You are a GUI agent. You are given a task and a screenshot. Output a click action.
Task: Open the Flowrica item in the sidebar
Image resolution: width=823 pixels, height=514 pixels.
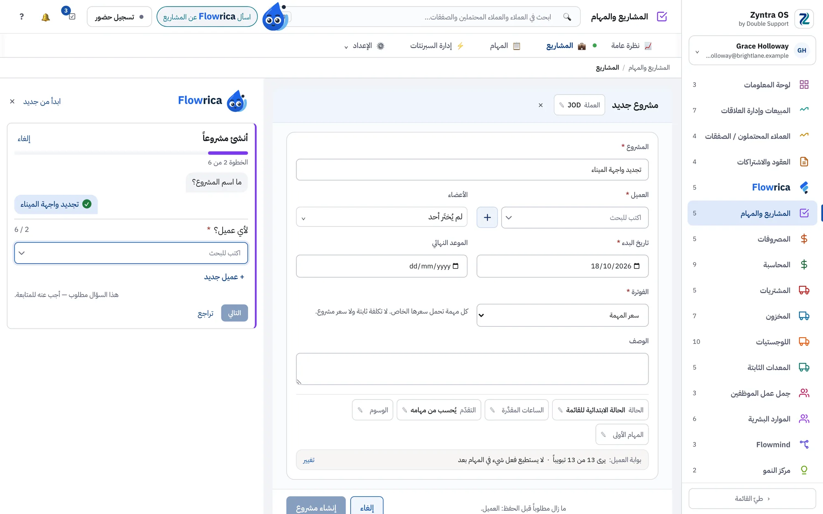752,188
